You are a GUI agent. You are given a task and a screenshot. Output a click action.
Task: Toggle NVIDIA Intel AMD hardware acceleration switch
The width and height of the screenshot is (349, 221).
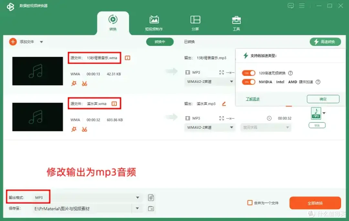249,82
